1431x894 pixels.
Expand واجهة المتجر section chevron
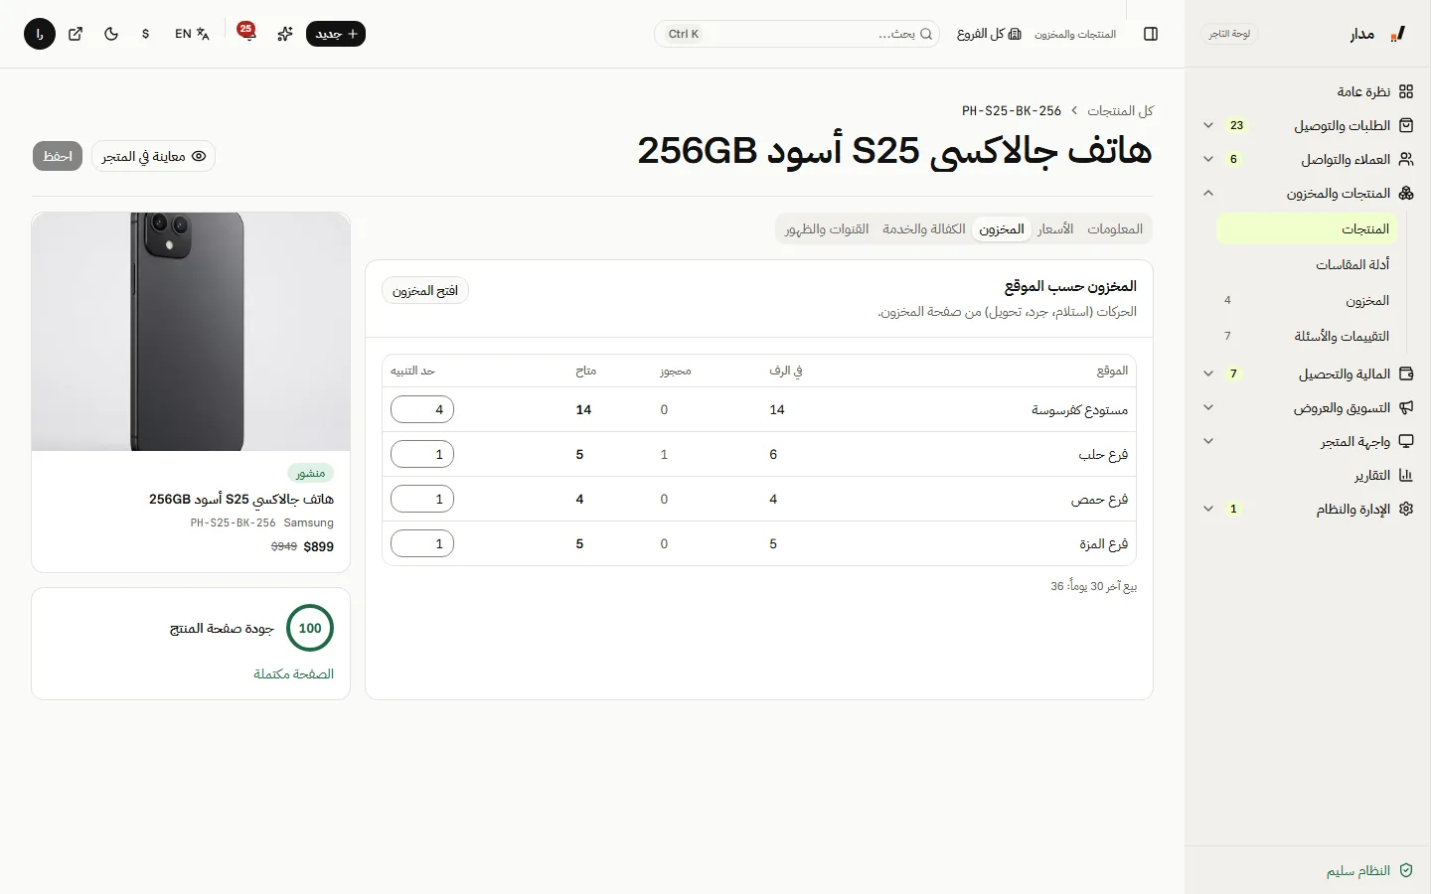(x=1208, y=441)
